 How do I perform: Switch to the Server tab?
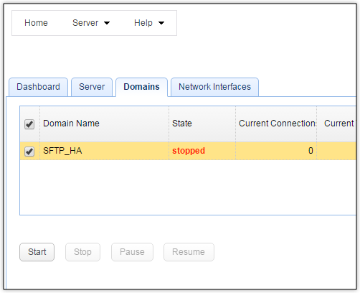tap(92, 87)
